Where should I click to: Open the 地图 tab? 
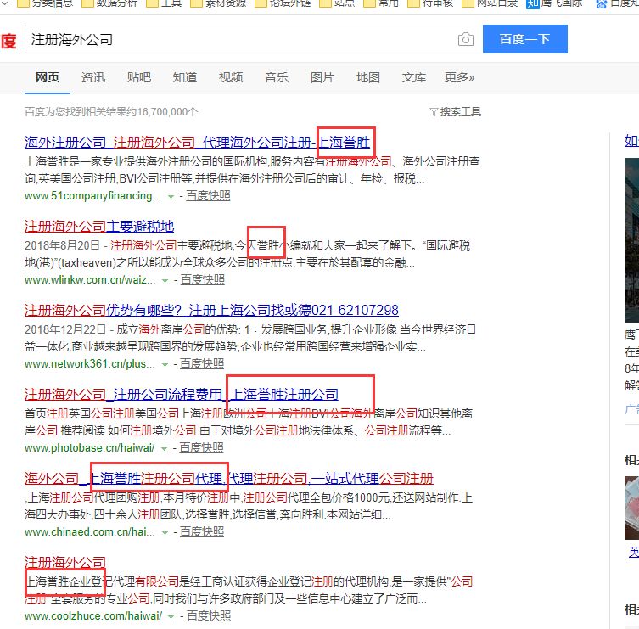coord(368,77)
